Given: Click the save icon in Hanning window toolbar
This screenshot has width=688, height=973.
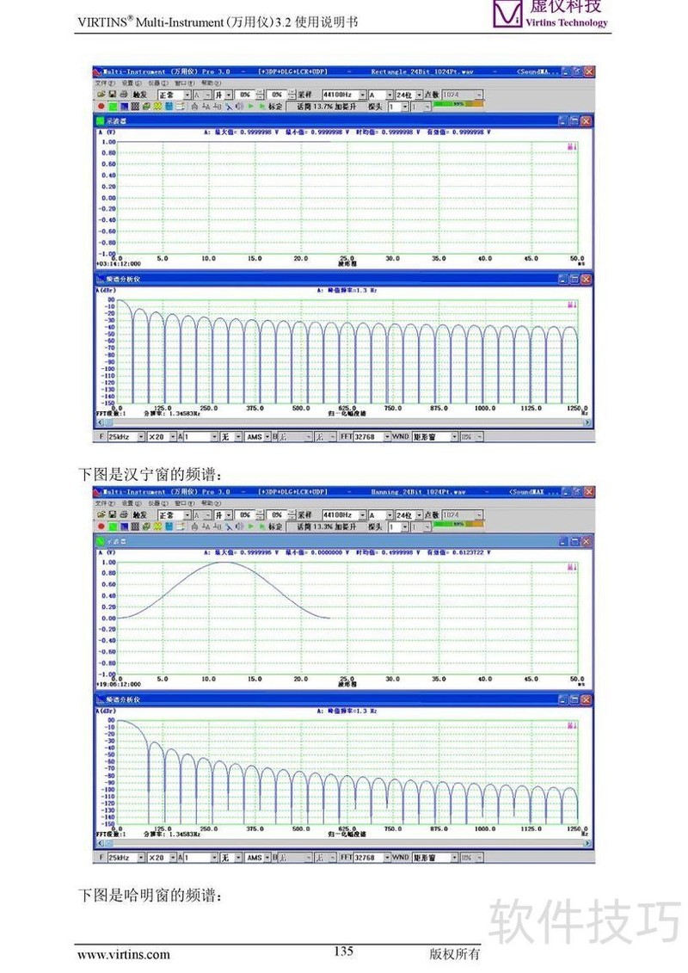Looking at the screenshot, I should [x=112, y=514].
